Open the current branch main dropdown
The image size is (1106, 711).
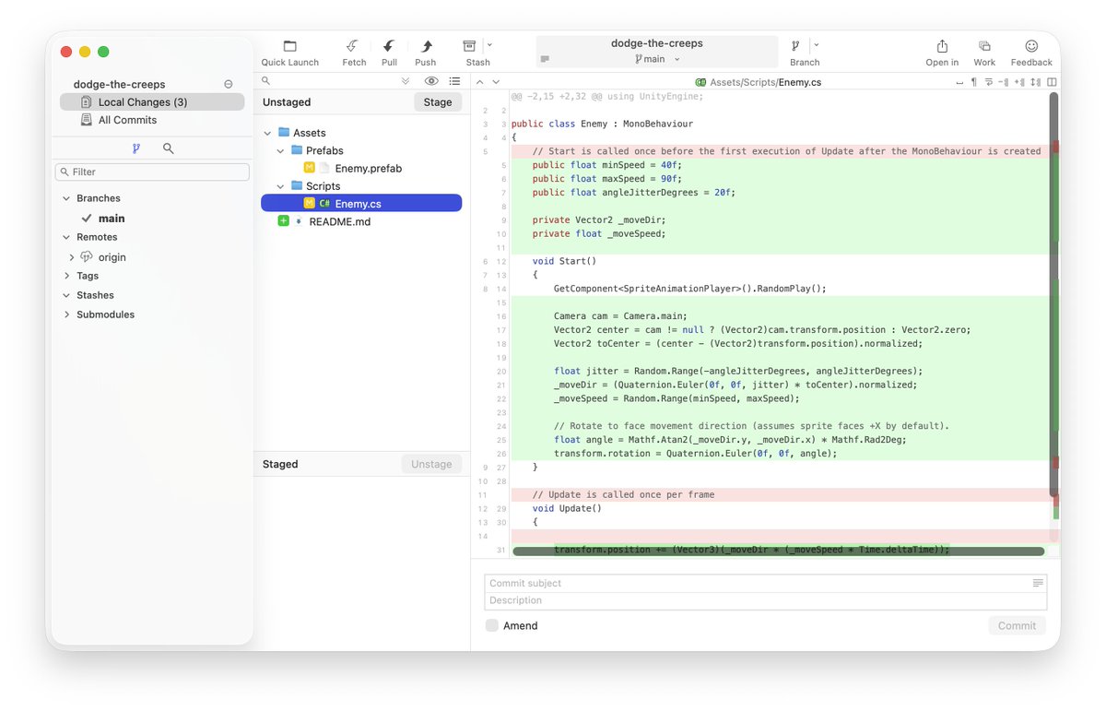(x=657, y=59)
